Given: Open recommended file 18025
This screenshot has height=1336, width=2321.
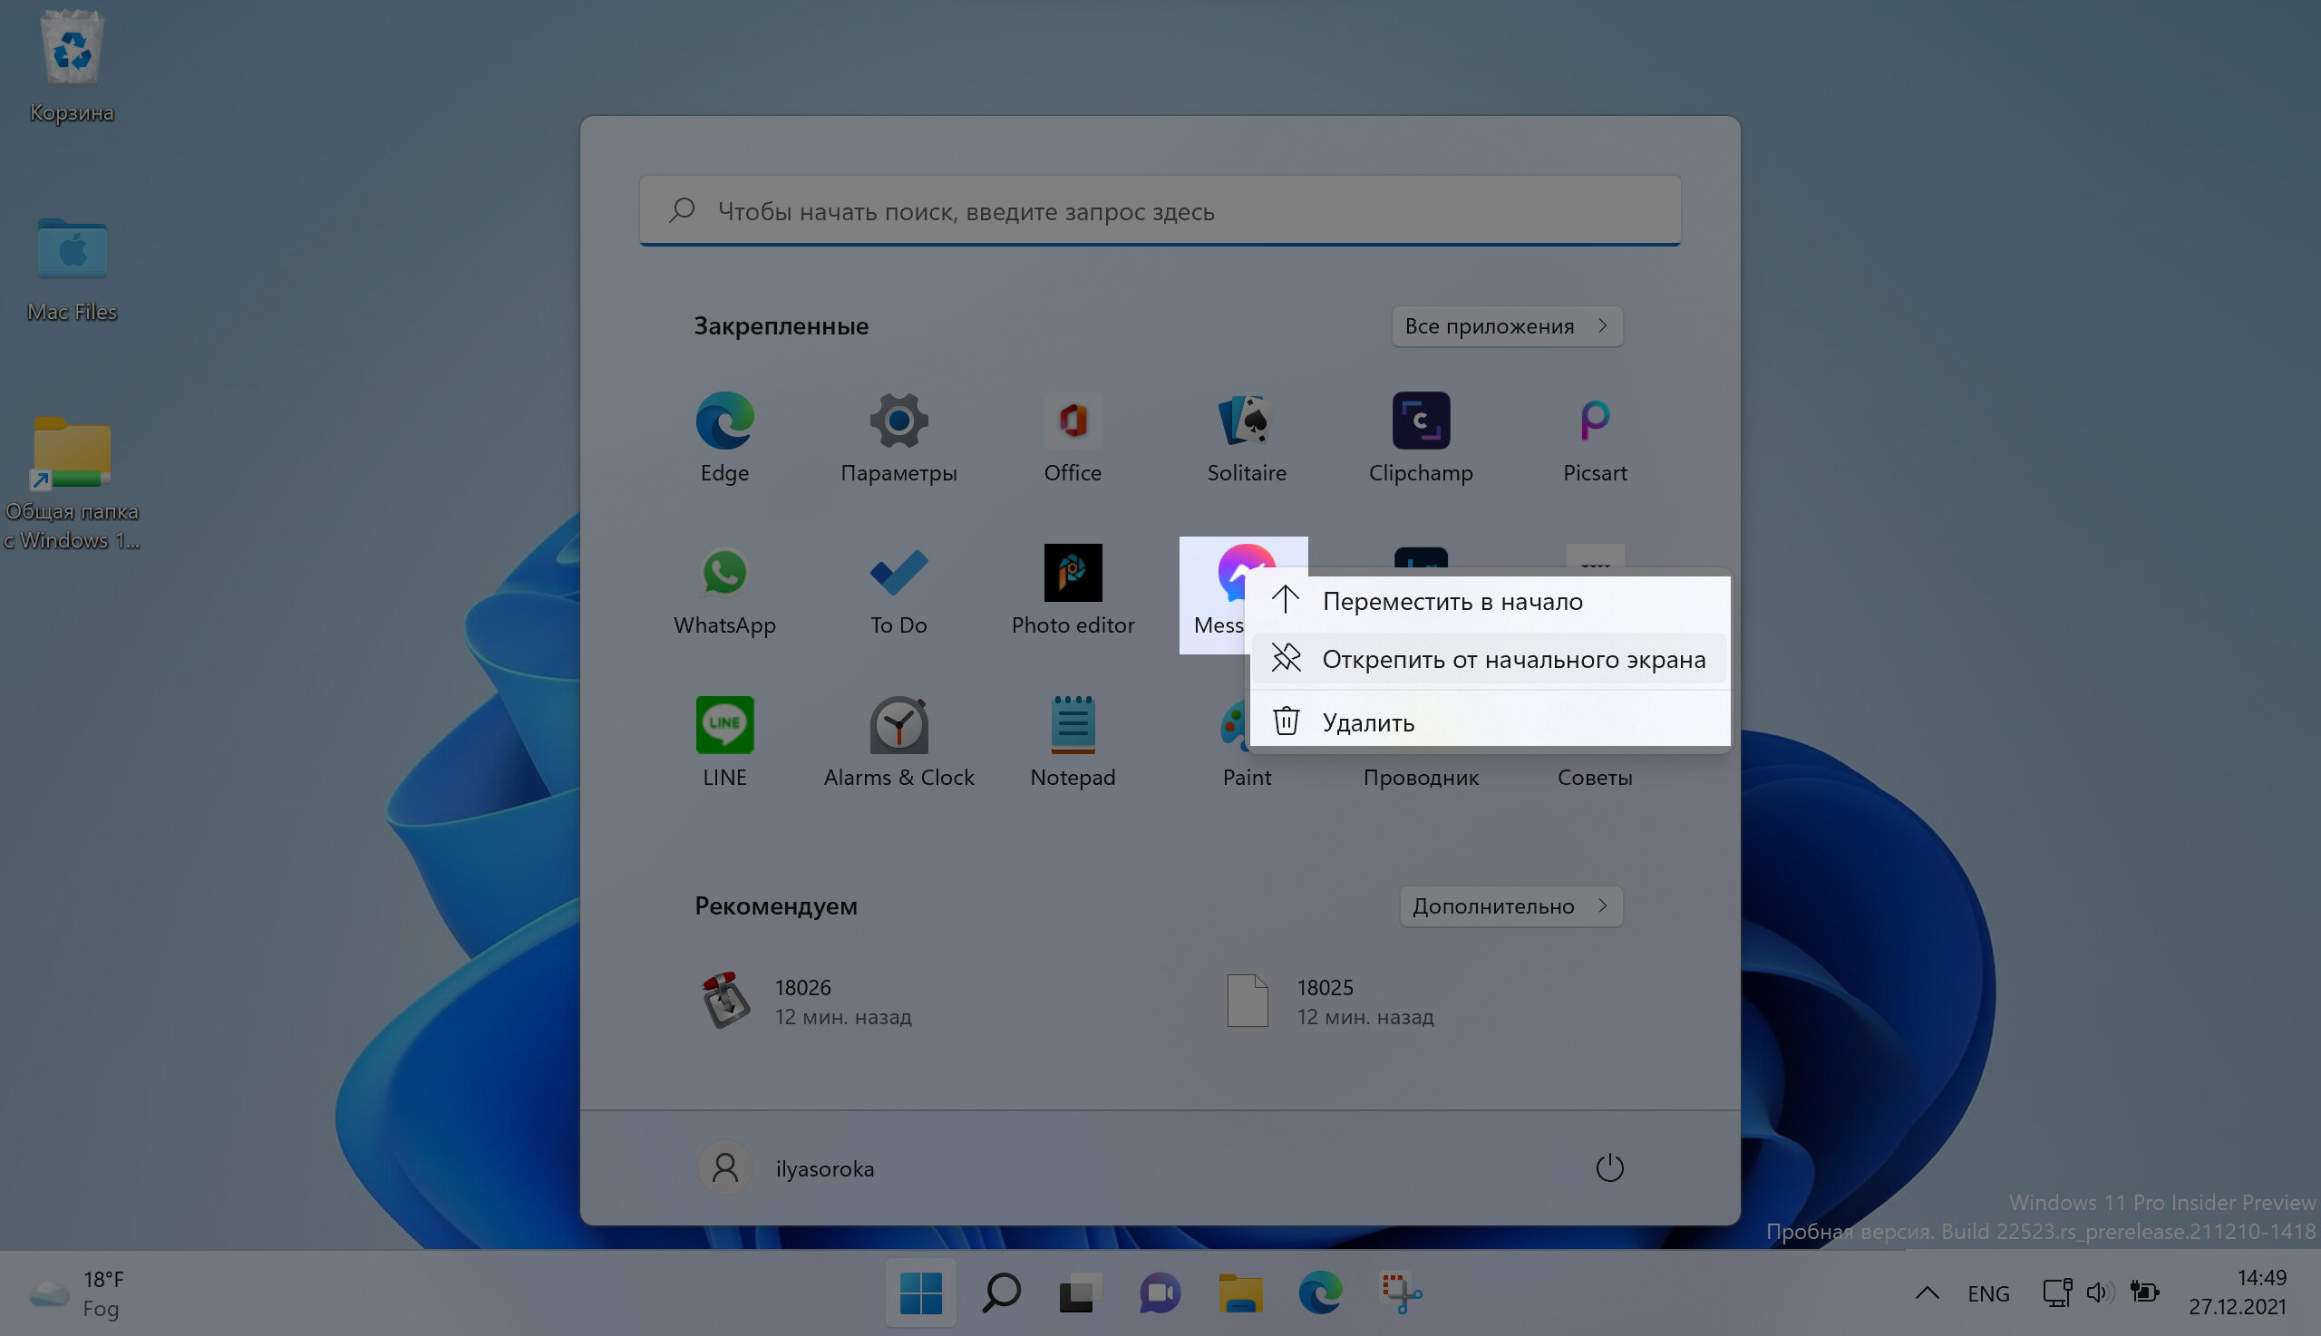Looking at the screenshot, I should [1331, 1001].
